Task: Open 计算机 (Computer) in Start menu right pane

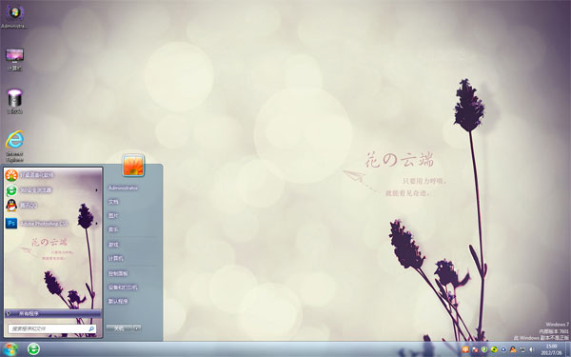Action: click(115, 258)
